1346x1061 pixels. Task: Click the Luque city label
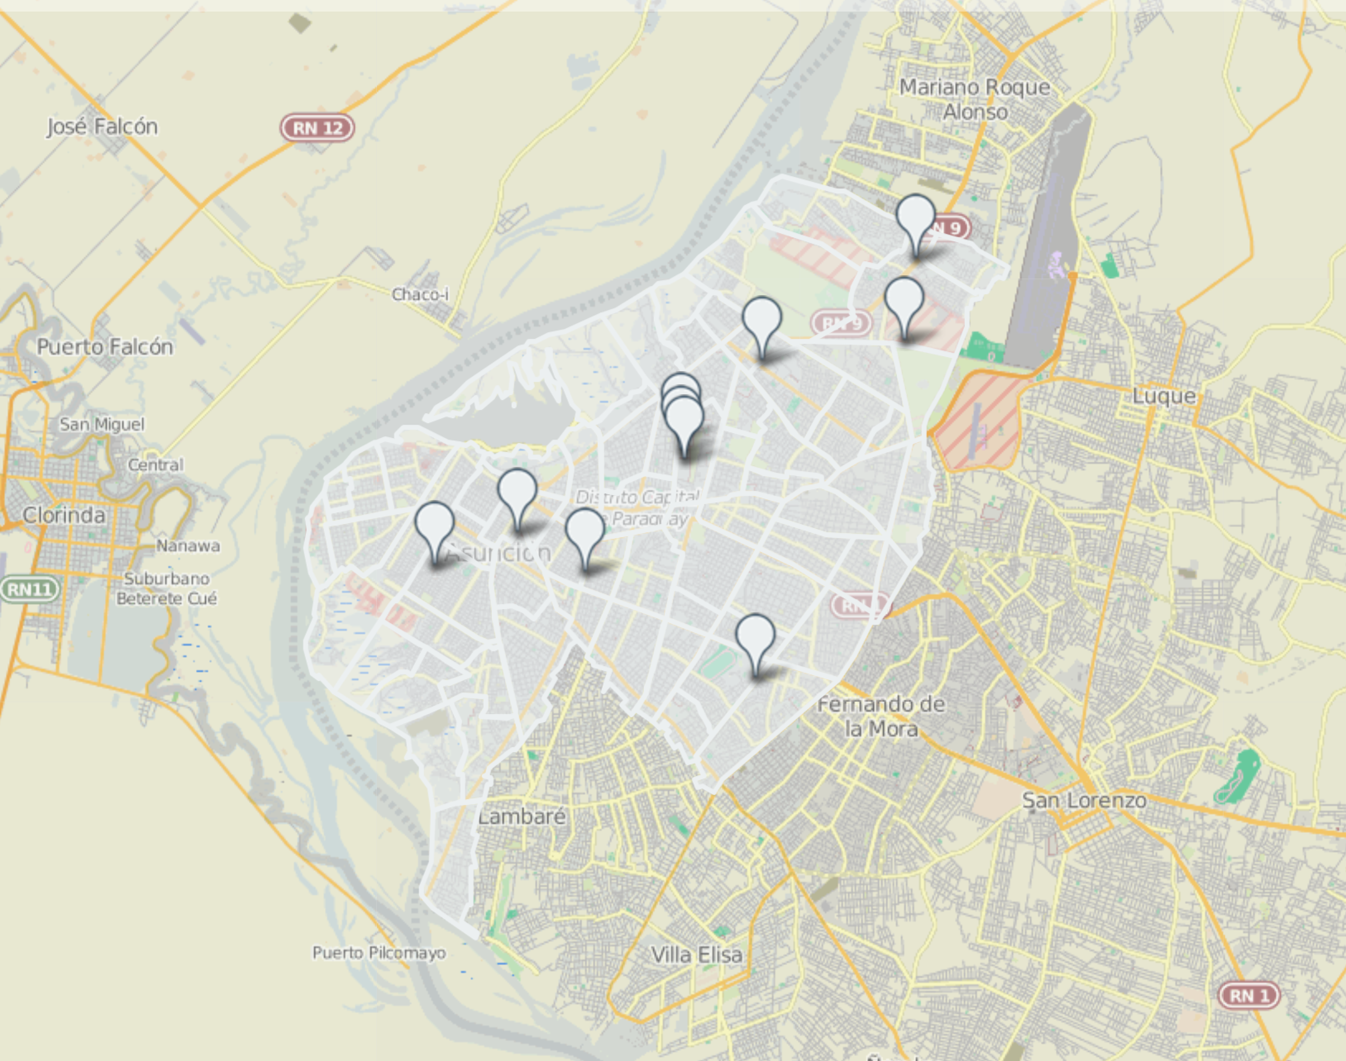point(1164,396)
